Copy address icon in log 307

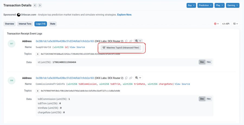(x=126, y=41)
